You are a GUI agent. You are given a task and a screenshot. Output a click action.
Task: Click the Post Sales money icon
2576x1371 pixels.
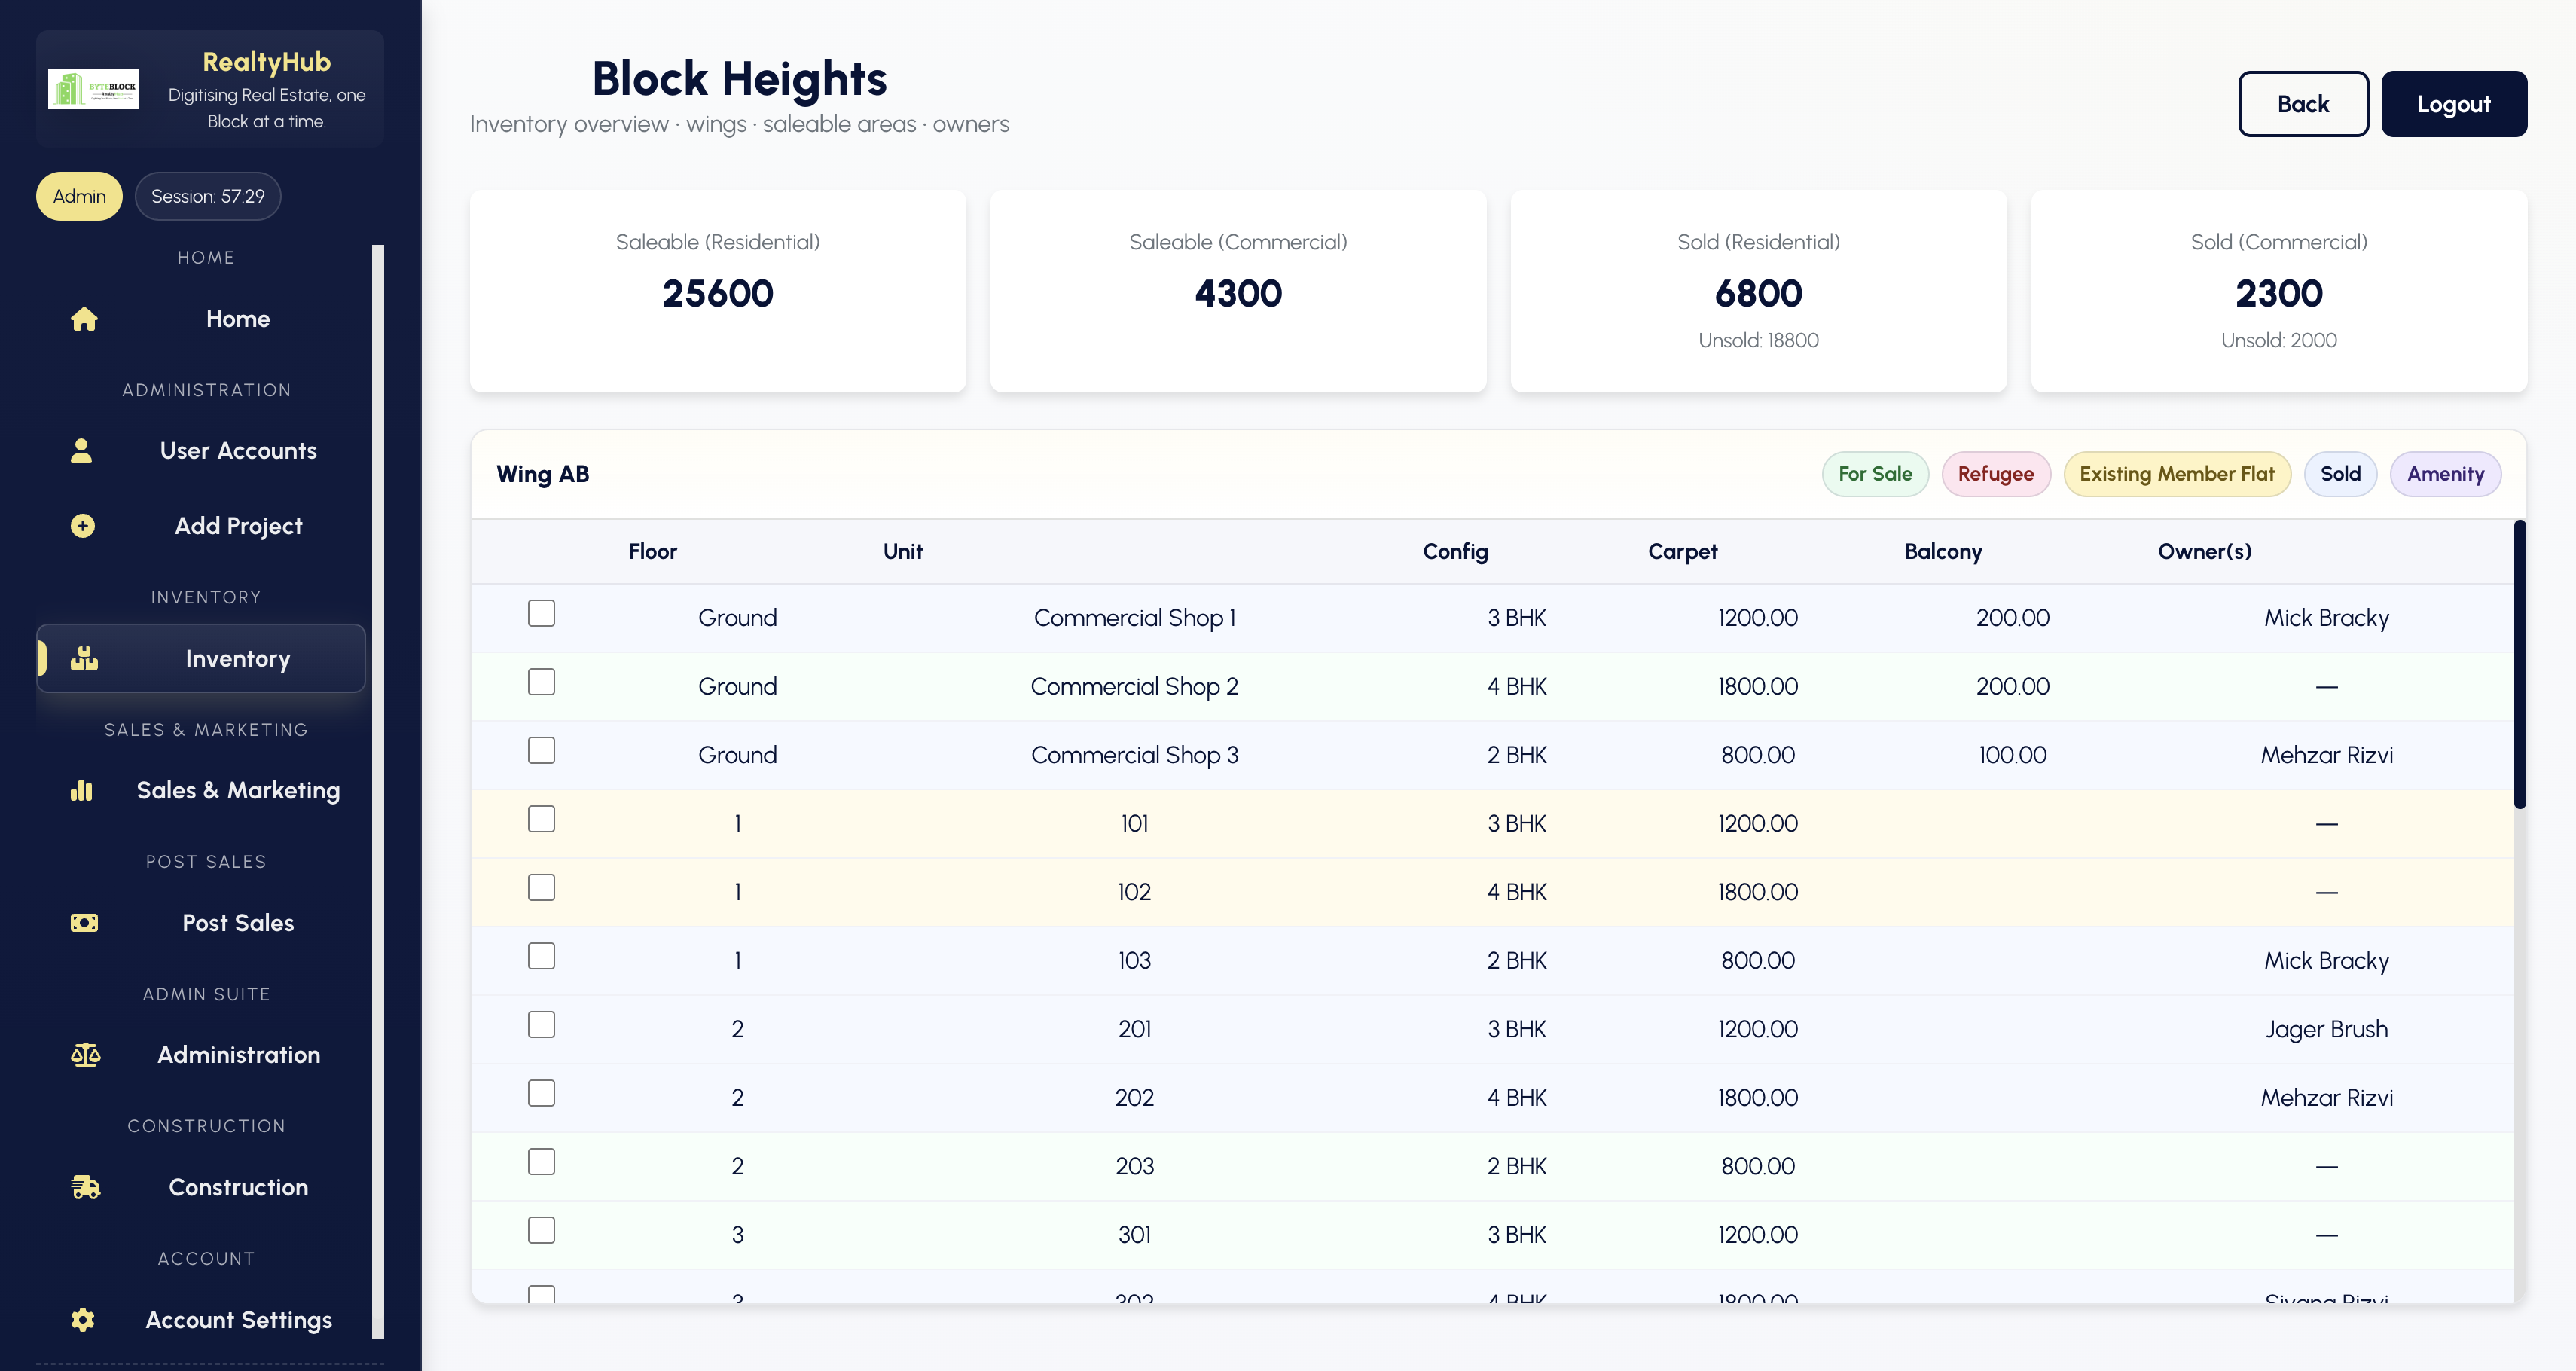coord(84,922)
